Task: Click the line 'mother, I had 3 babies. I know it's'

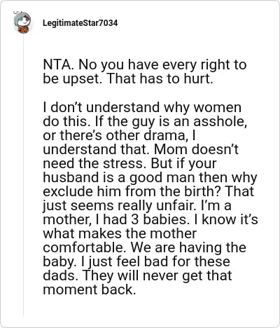Action: point(150,219)
